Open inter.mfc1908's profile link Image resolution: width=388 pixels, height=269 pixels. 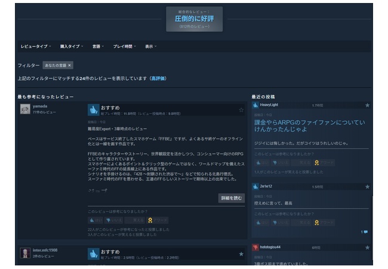tap(45, 250)
